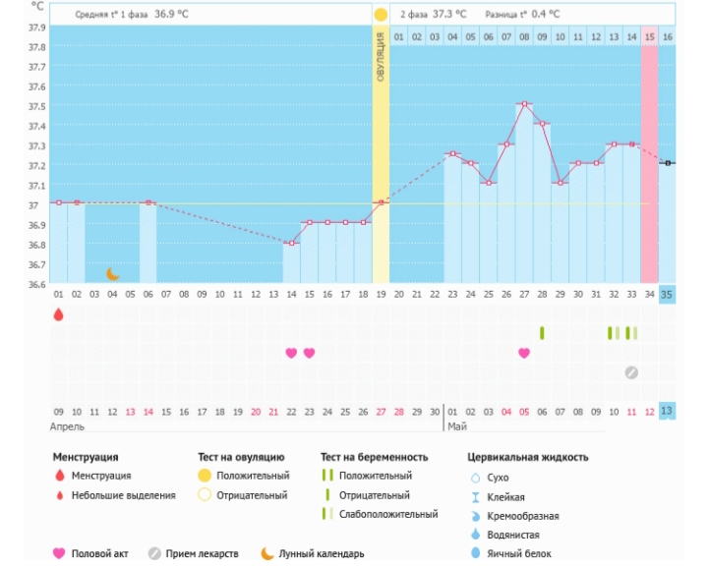Select the black data point on cycle day 35
The height and width of the screenshot is (568, 708).
(668, 163)
